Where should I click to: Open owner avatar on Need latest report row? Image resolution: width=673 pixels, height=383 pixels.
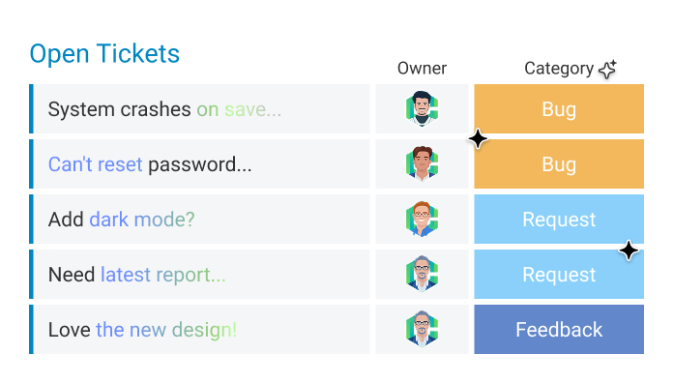pyautogui.click(x=422, y=274)
